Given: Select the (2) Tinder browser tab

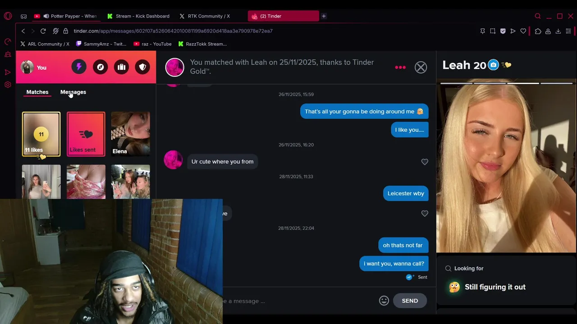Looking at the screenshot, I should point(284,16).
